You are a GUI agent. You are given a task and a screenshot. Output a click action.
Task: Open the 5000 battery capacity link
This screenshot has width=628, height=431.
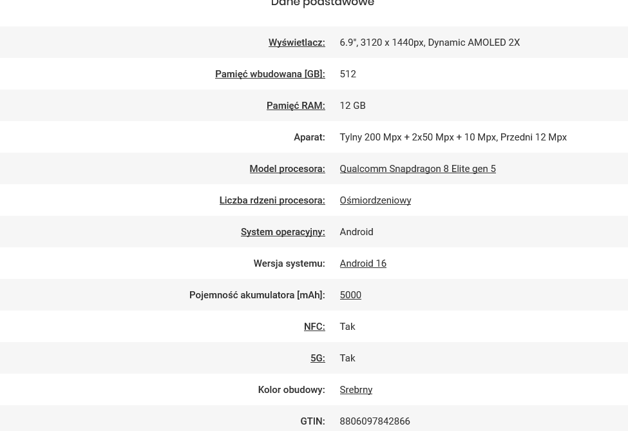pyautogui.click(x=350, y=295)
